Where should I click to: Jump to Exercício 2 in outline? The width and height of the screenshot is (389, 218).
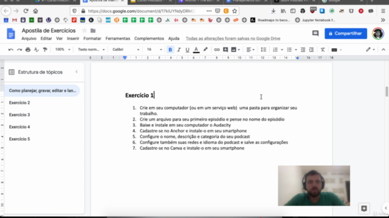pyautogui.click(x=19, y=102)
